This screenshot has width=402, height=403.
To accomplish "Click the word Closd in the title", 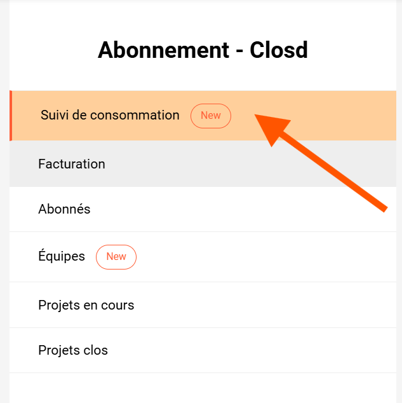I will [x=279, y=50].
